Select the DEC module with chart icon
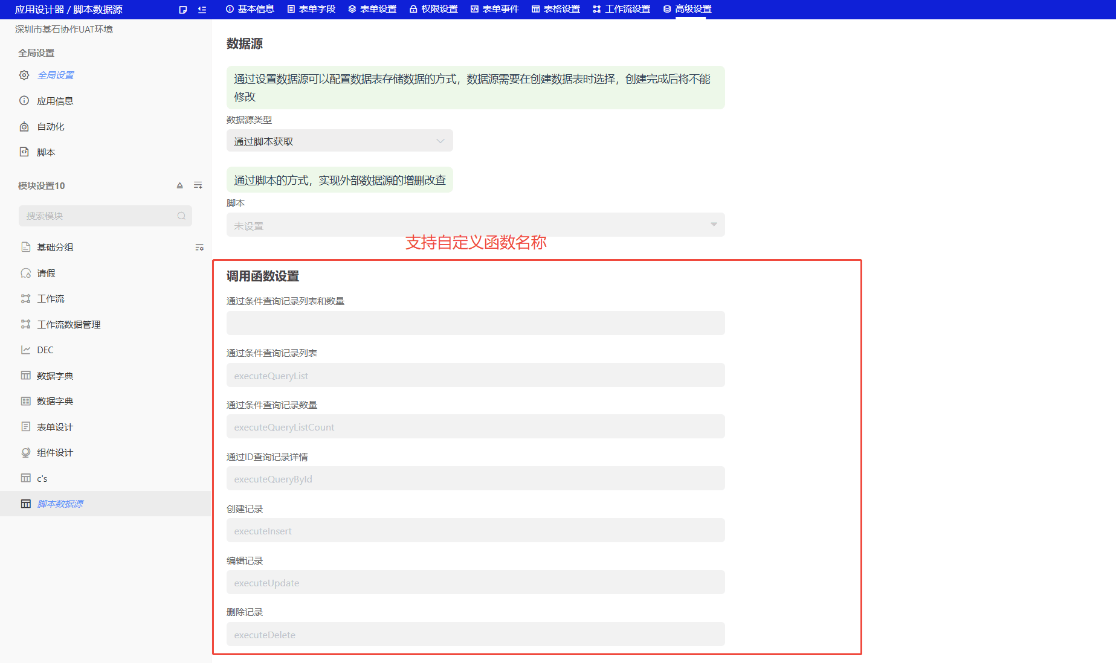Image resolution: width=1116 pixels, height=663 pixels. [x=45, y=350]
